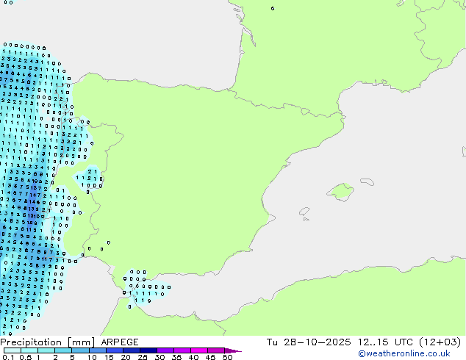
Task: Pick the 10–15 mm legend color swatch
Action: click(98, 350)
